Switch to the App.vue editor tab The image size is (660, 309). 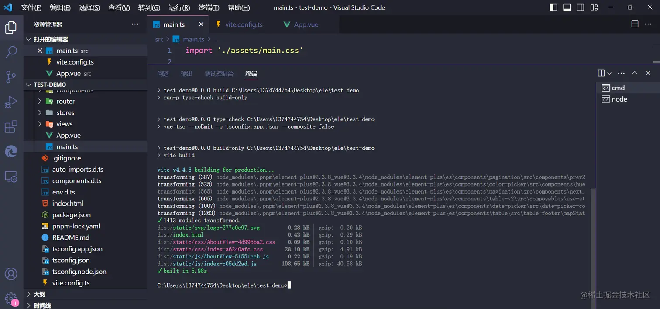click(x=308, y=24)
